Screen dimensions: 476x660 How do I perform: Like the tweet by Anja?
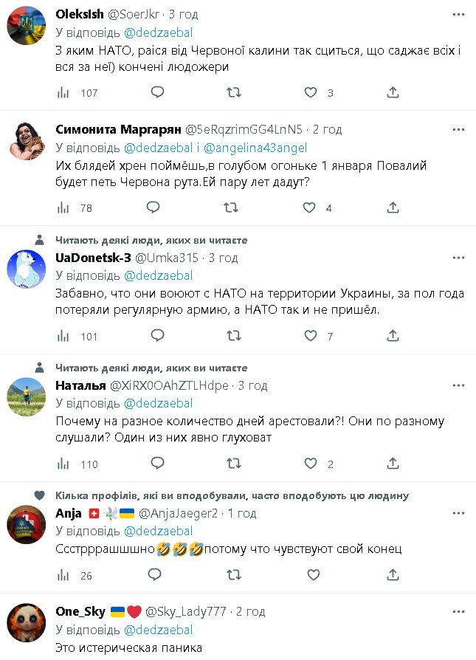[311, 575]
